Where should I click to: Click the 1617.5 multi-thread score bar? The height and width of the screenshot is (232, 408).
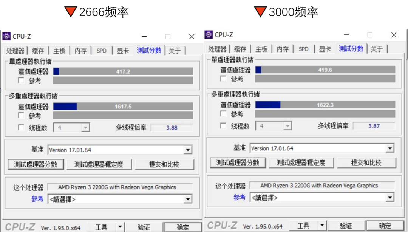pyautogui.click(x=123, y=106)
